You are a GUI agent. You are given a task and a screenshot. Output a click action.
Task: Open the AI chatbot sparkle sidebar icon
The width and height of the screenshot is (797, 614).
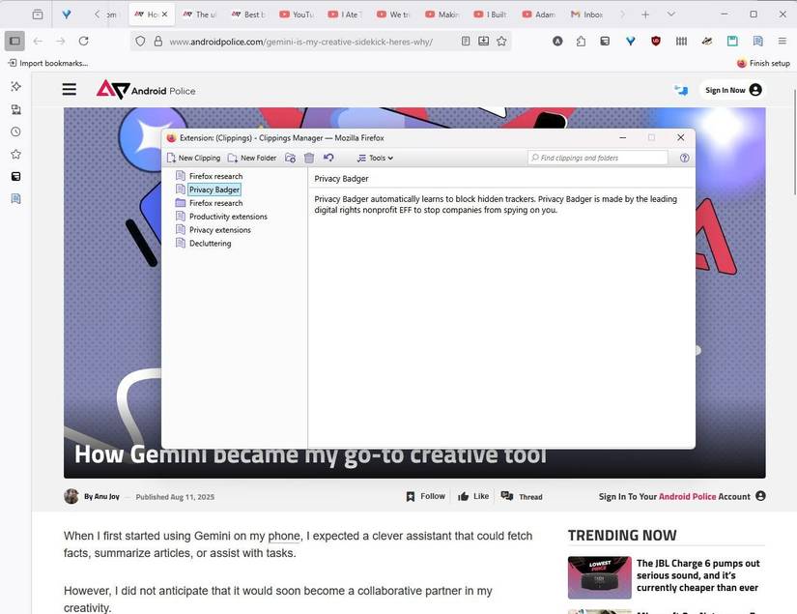point(15,87)
